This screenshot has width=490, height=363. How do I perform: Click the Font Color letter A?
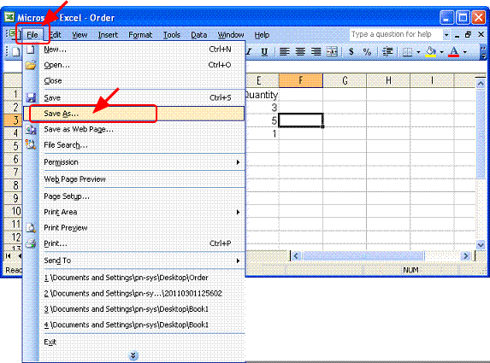coord(454,52)
